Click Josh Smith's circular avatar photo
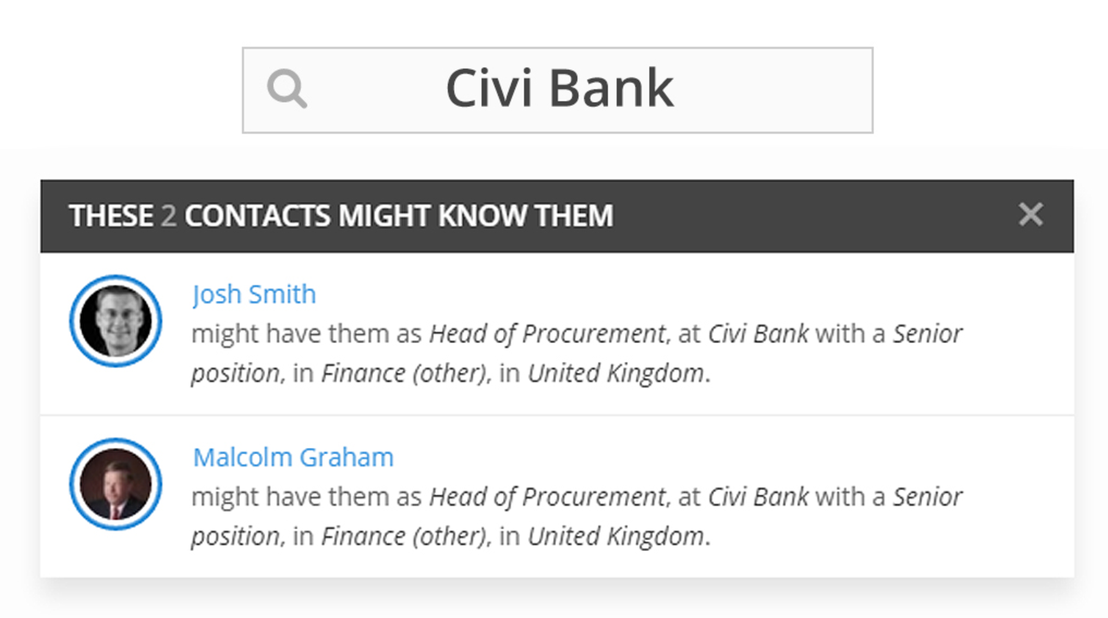Screen dimensions: 1108x618 pos(115,321)
